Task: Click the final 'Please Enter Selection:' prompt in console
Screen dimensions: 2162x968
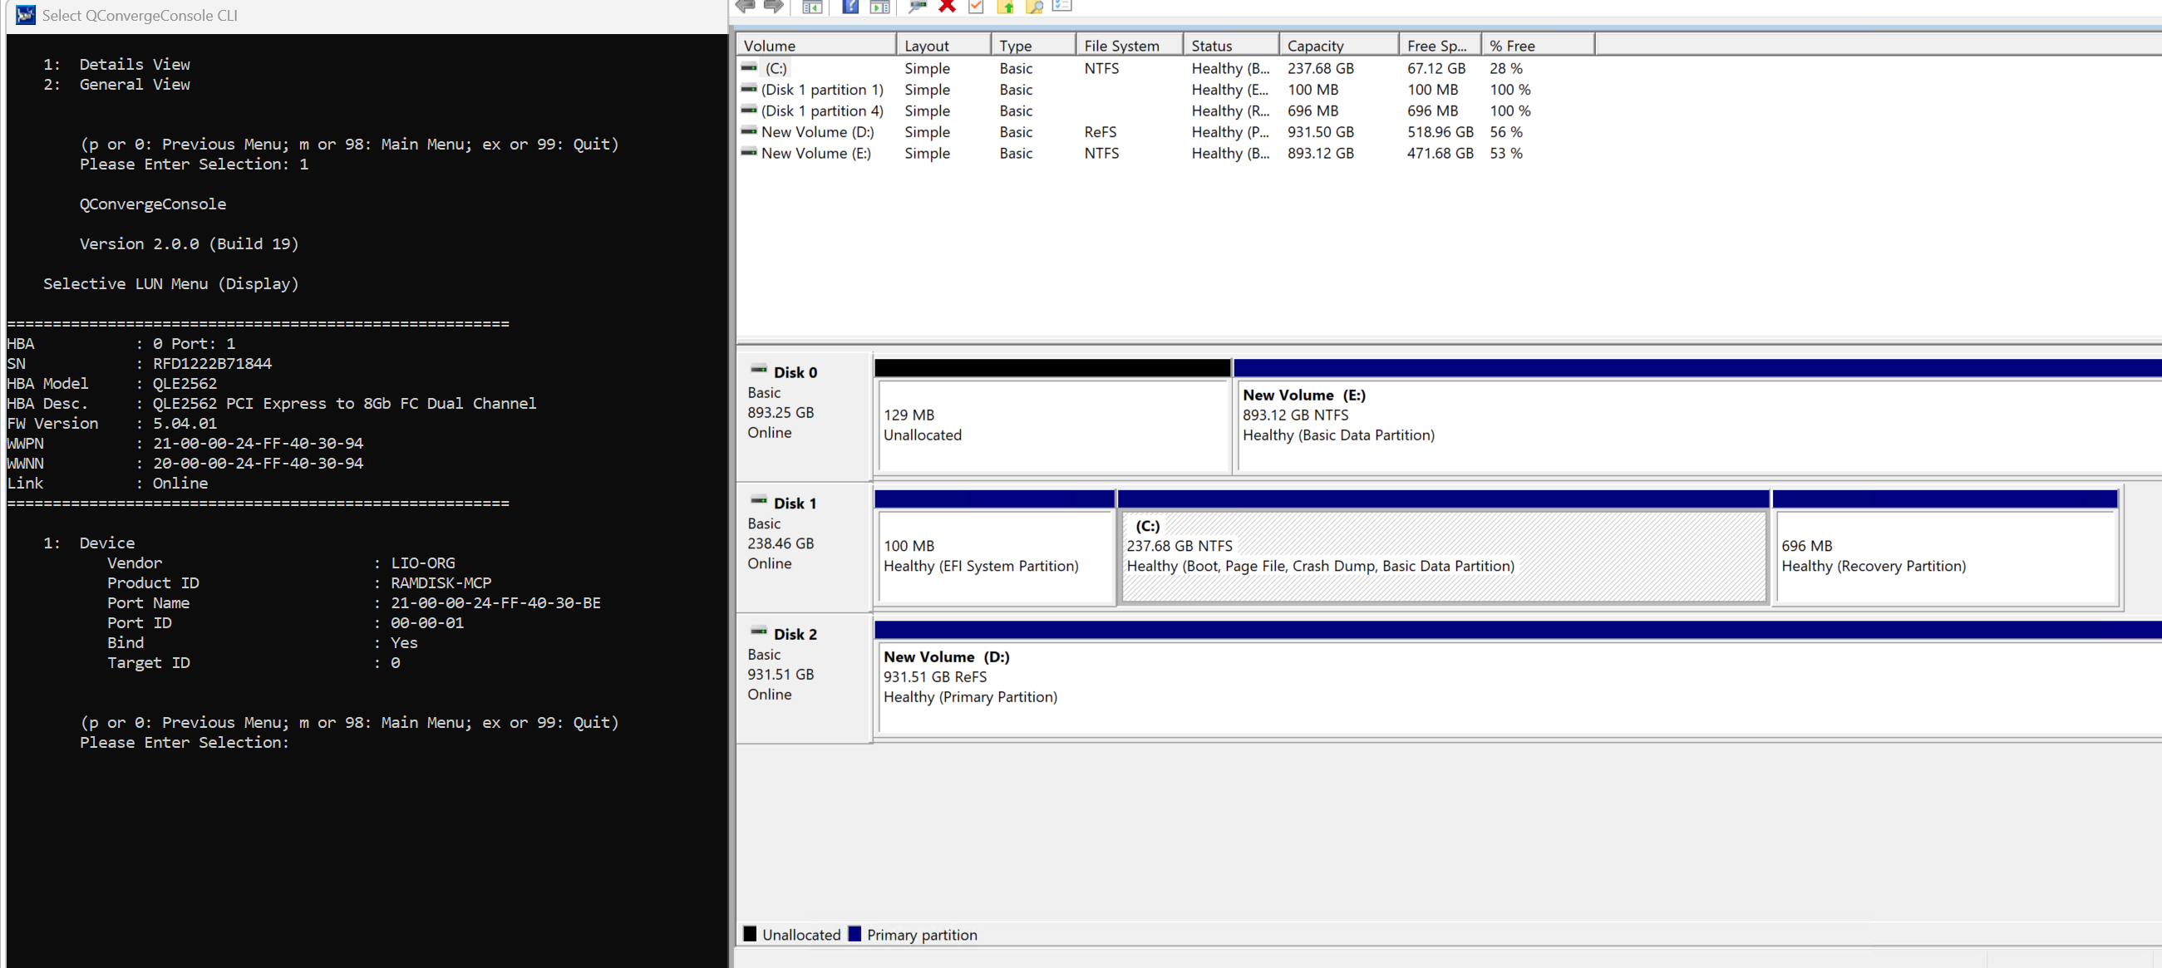Action: click(x=184, y=742)
